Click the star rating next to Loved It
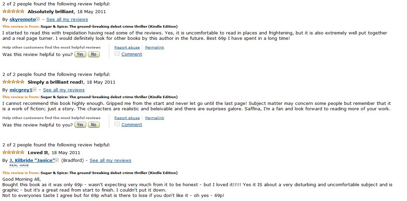The width and height of the screenshot is (407, 201). click(x=13, y=152)
